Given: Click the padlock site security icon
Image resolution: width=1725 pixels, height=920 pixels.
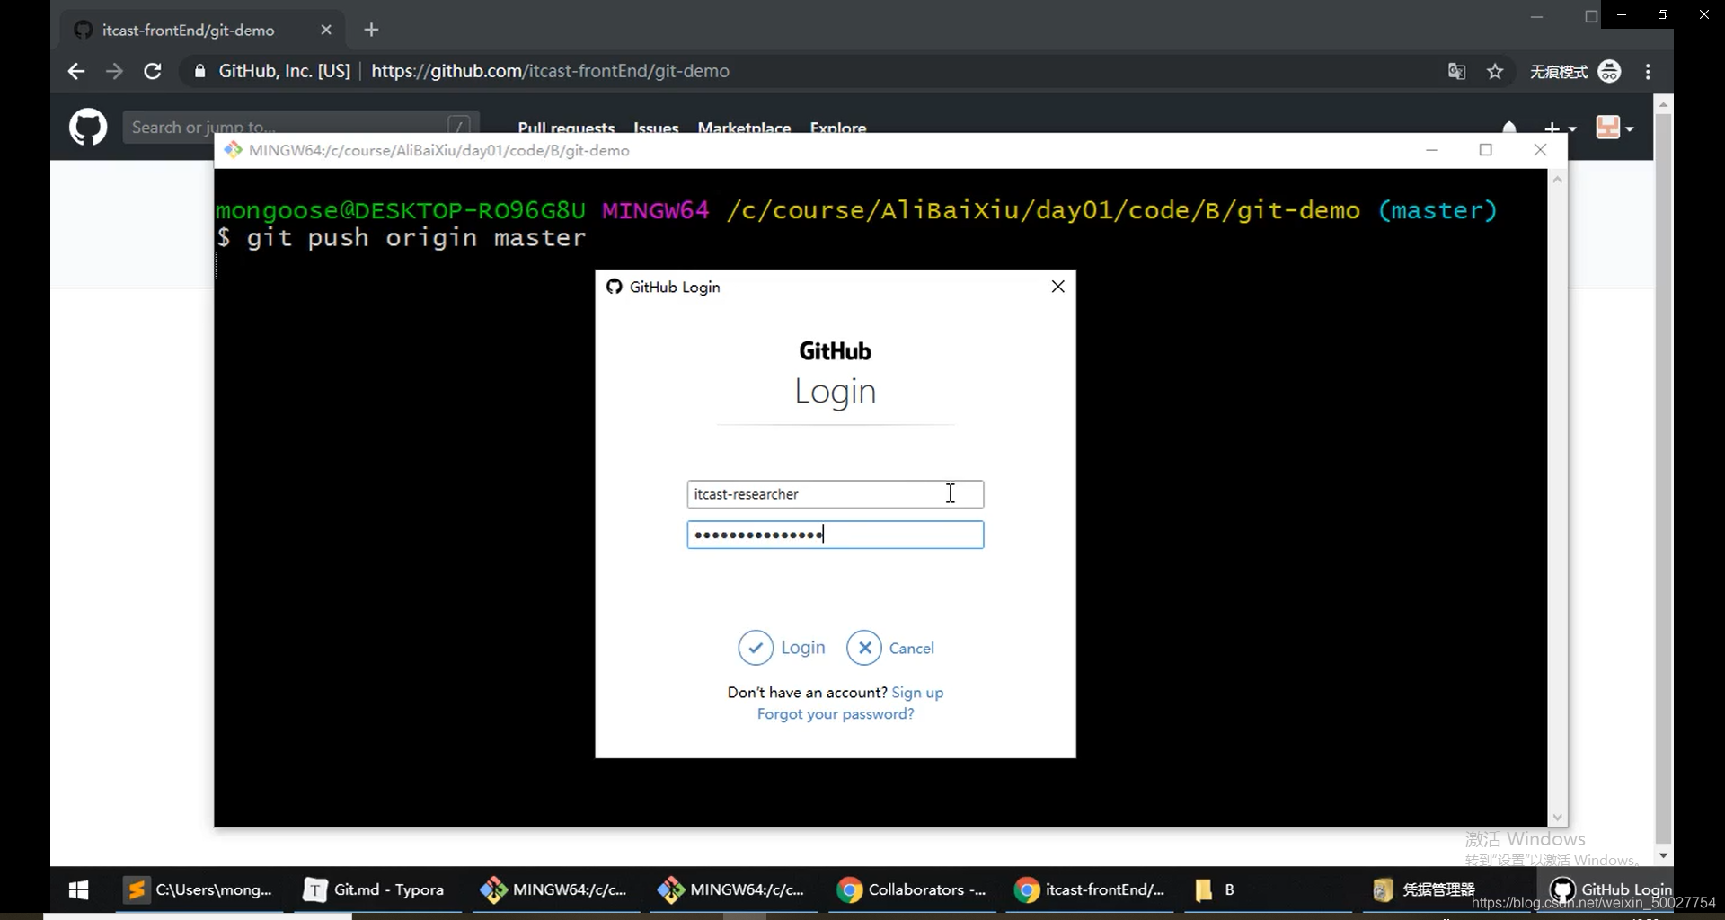Looking at the screenshot, I should [199, 72].
